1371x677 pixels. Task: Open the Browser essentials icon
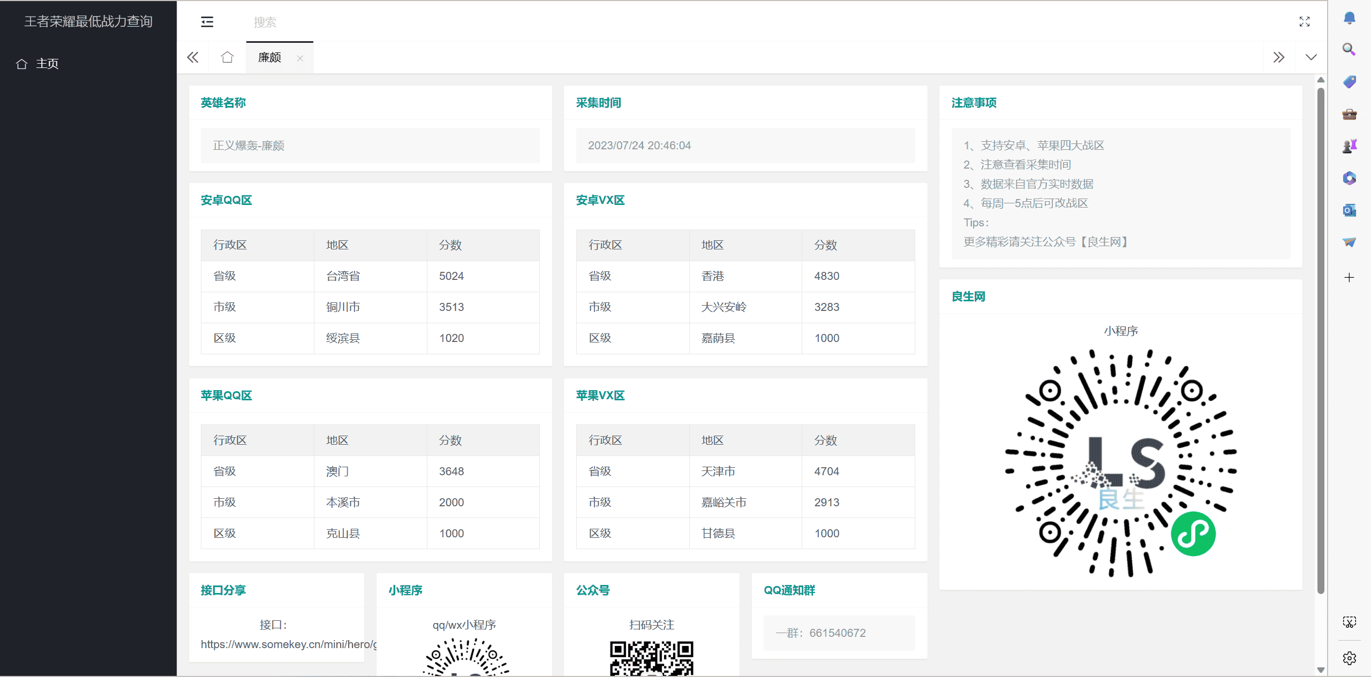point(1349,114)
